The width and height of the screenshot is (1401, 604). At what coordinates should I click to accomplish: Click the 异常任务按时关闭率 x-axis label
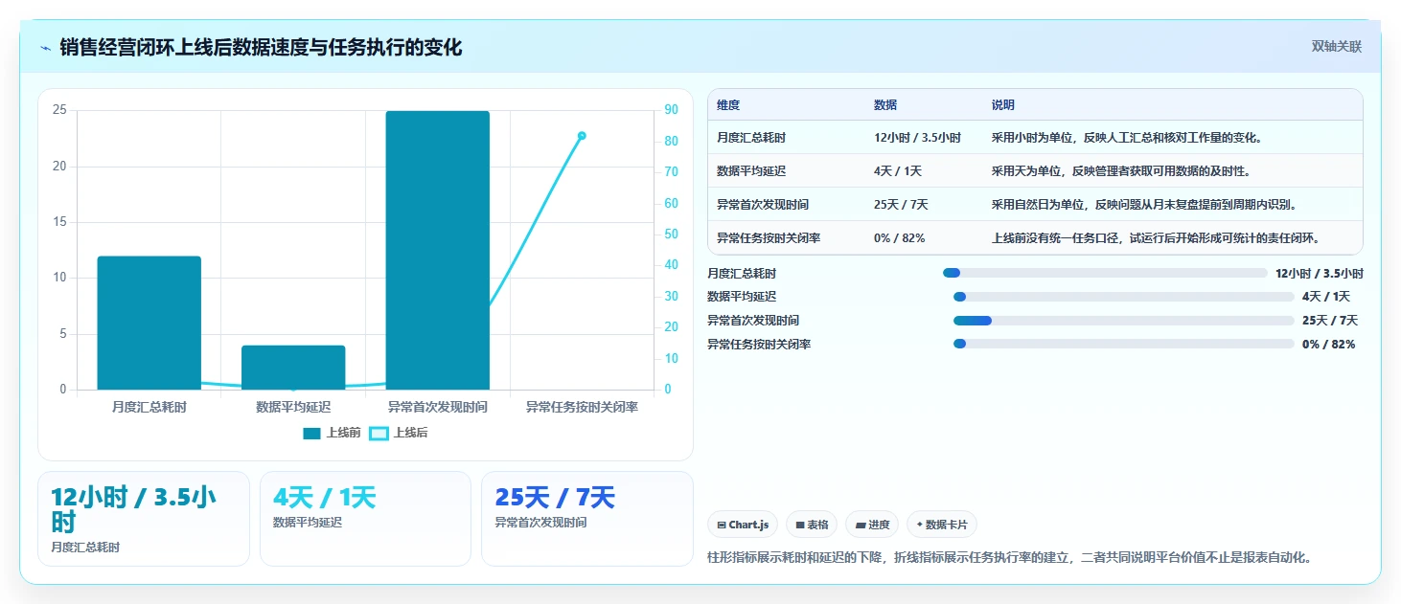coord(582,408)
